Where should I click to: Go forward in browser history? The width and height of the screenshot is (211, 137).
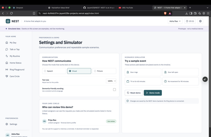pos(7,13)
